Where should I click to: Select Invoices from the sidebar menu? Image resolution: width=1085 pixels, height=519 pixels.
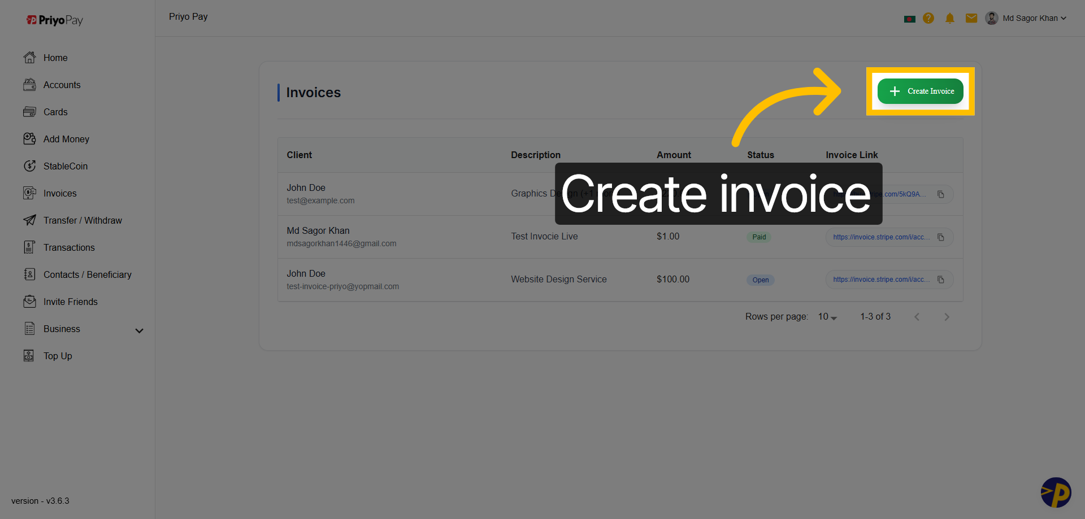[x=59, y=193]
